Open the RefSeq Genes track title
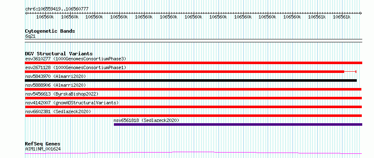374x158 pixels. point(43,144)
